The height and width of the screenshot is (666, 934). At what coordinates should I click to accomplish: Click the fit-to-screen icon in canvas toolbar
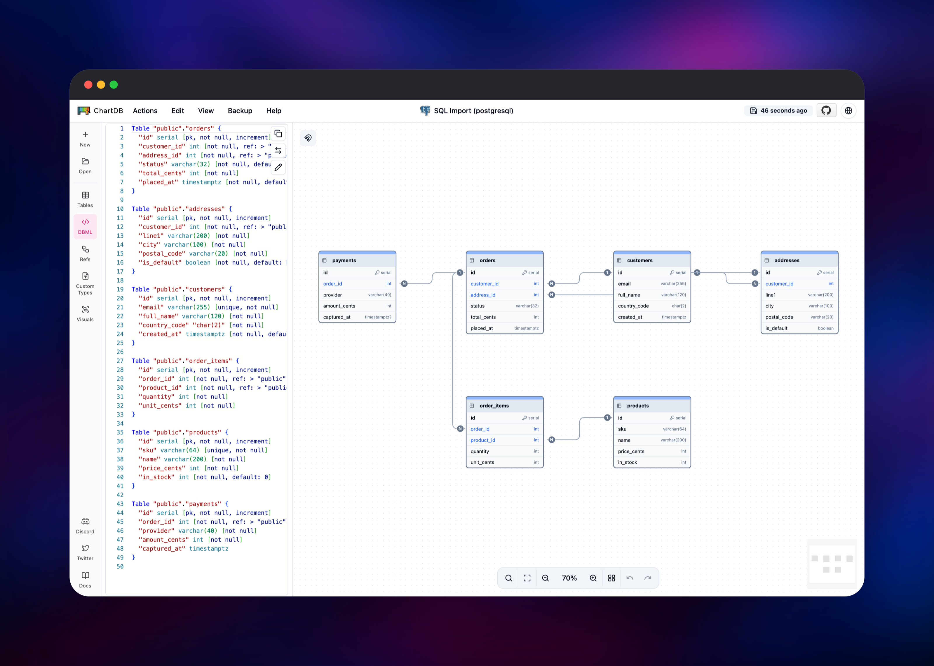527,578
